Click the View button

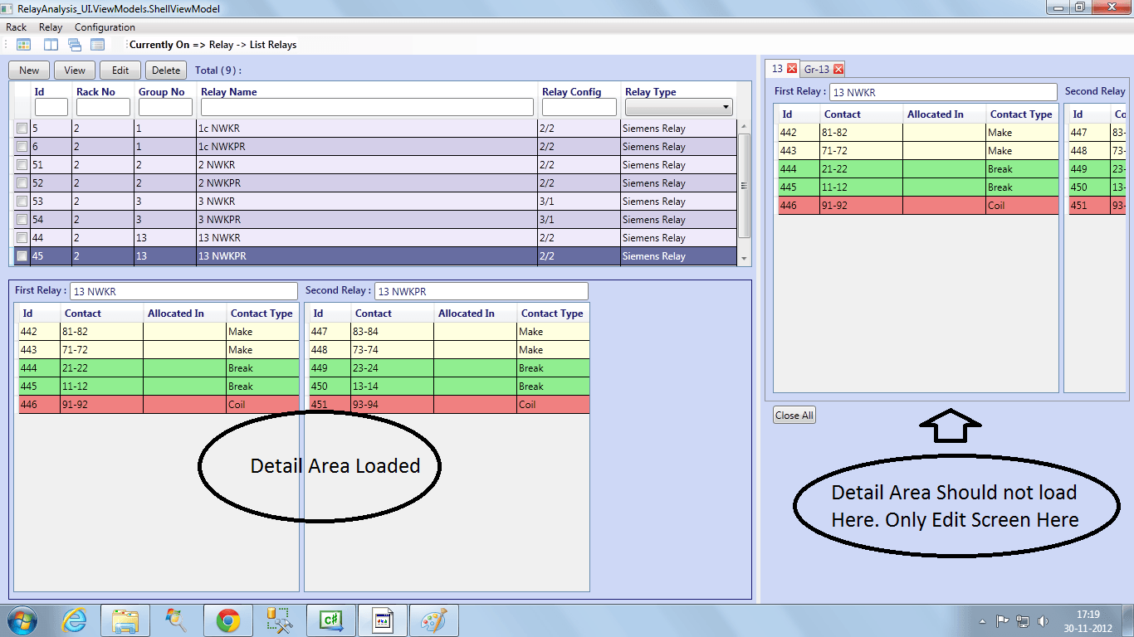click(75, 71)
